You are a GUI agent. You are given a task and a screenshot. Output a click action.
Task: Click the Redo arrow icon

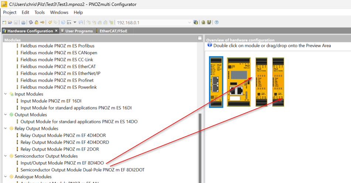pos(55,23)
